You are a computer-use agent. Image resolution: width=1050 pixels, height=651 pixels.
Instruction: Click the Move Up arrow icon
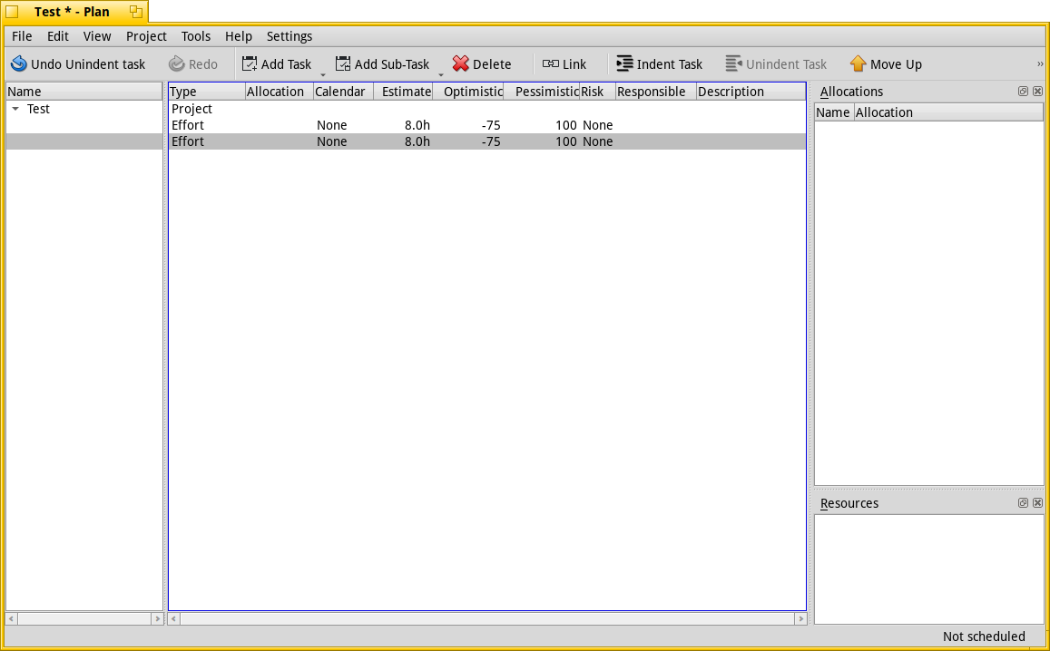pos(858,63)
